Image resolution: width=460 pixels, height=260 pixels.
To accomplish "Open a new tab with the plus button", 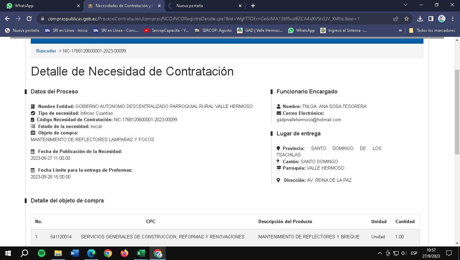I will click(x=253, y=6).
